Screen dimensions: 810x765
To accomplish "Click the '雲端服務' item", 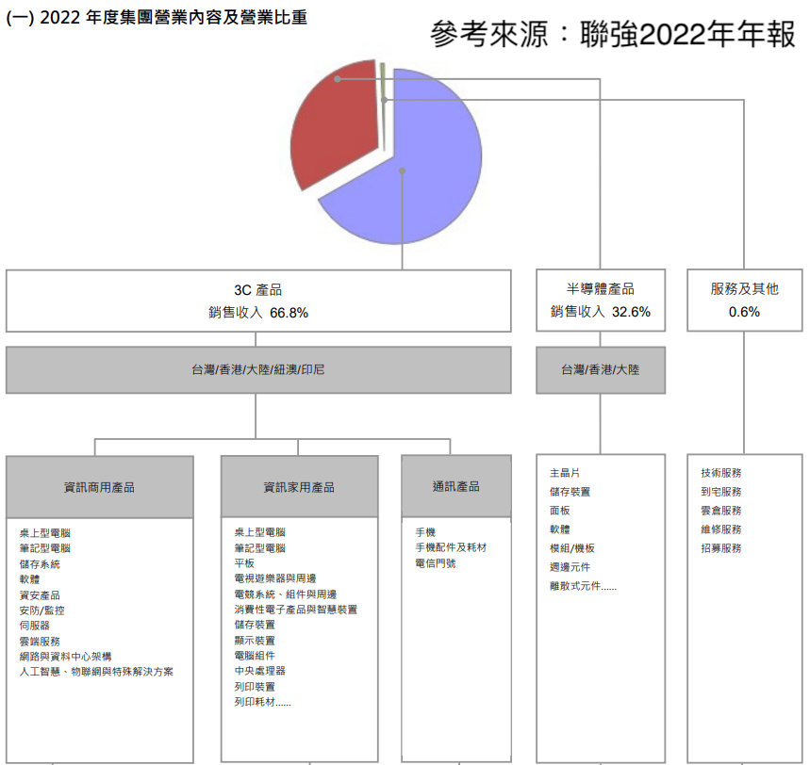I will pos(40,642).
